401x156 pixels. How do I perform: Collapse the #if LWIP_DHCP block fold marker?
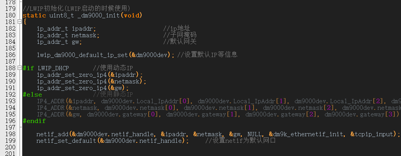(x=20, y=68)
